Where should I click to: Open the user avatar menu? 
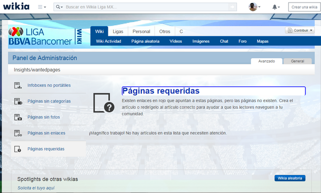(254, 7)
